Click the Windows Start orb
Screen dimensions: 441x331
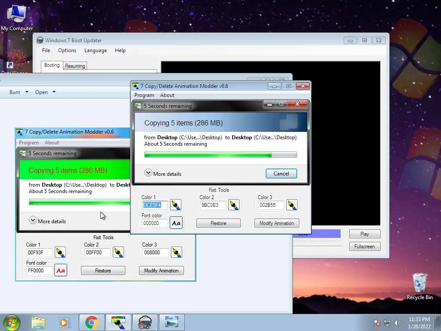[x=12, y=322]
